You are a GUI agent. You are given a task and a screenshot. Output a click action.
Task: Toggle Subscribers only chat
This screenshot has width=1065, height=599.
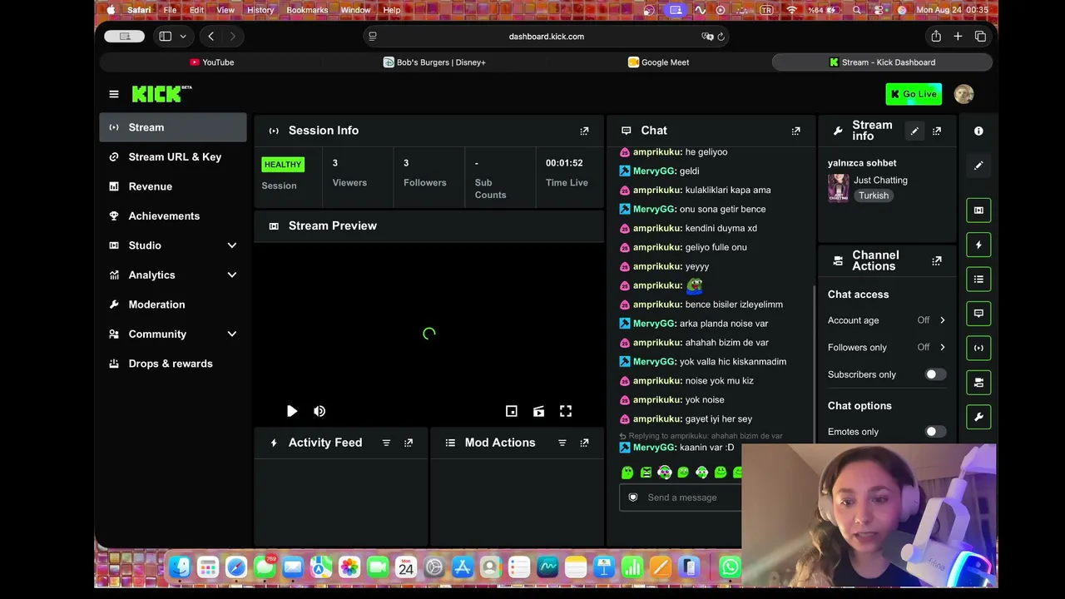coord(936,374)
